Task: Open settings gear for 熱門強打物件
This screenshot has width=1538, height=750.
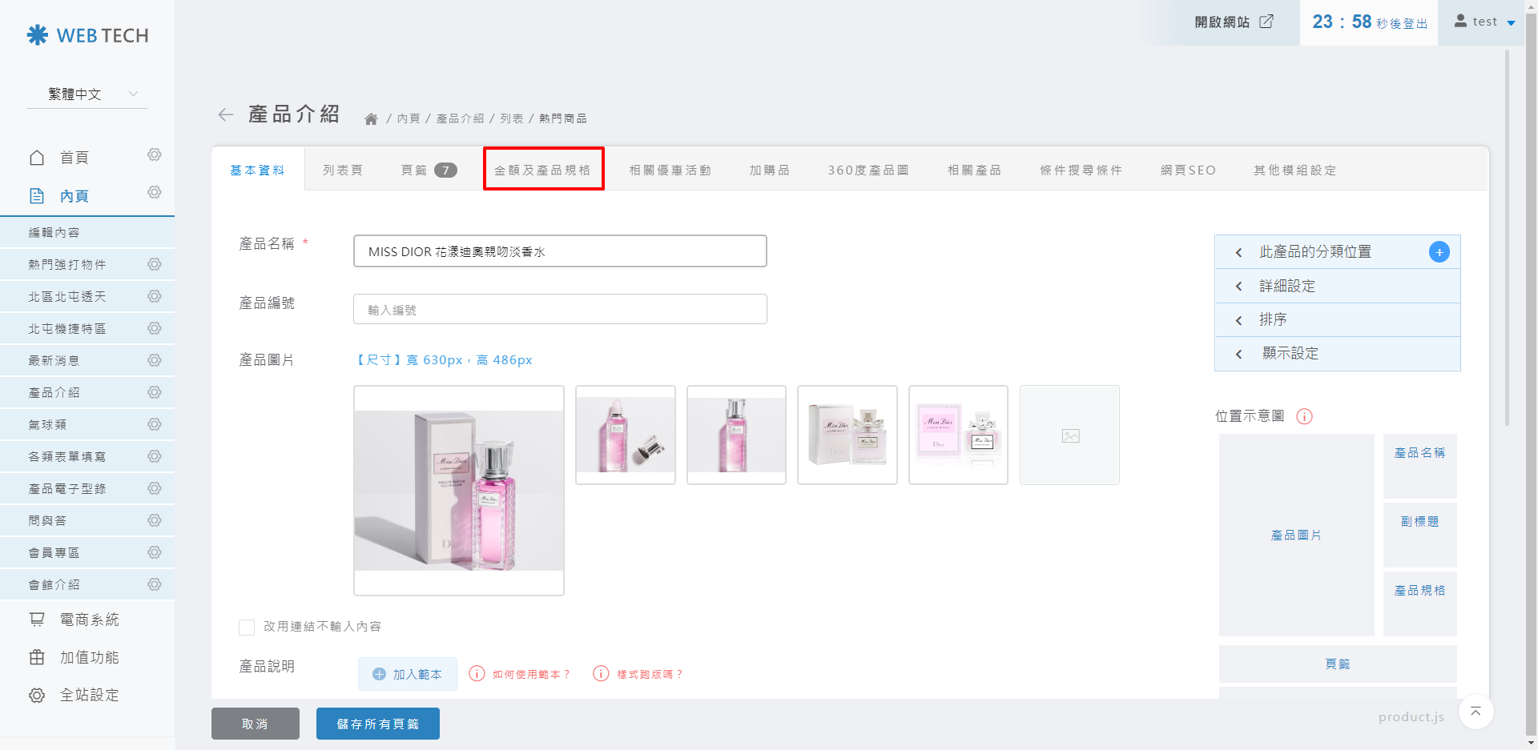Action: pos(155,264)
